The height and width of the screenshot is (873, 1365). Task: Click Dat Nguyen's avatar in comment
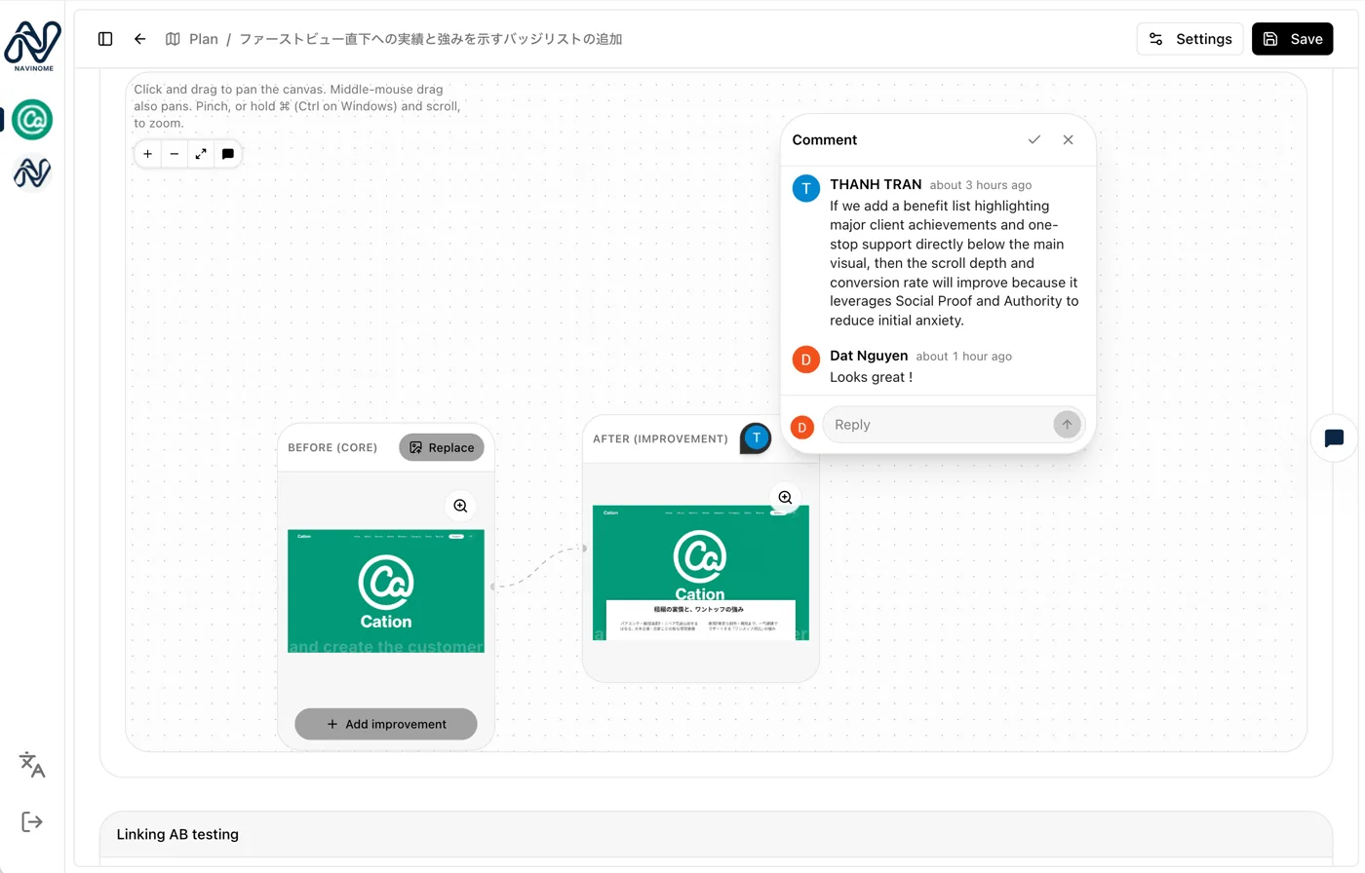click(x=806, y=360)
